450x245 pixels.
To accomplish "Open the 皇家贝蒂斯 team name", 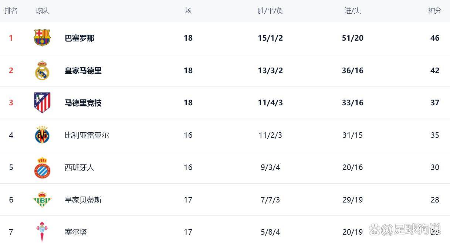I will click(83, 200).
